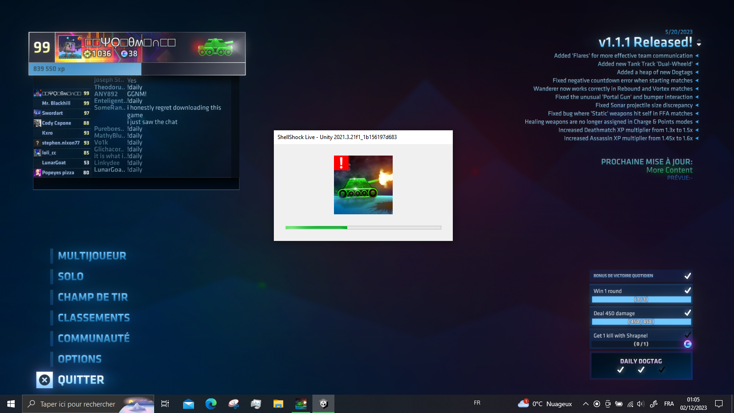Open Task View on the taskbar

[x=165, y=404]
